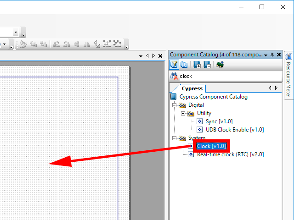Open the document tab list dropdown
This screenshot has width=294, height=220.
pos(141,56)
